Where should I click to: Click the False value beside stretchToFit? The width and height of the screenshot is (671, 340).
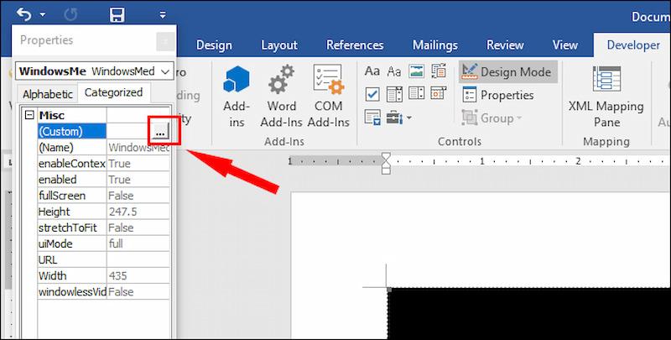coord(138,228)
